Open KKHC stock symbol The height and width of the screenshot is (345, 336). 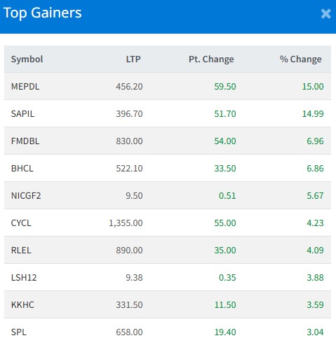[x=22, y=305]
